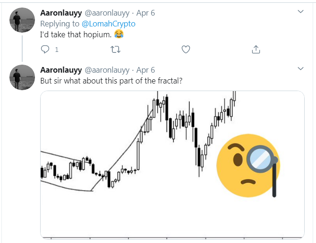
Task: Click the reply count number 1
Action: 57,50
